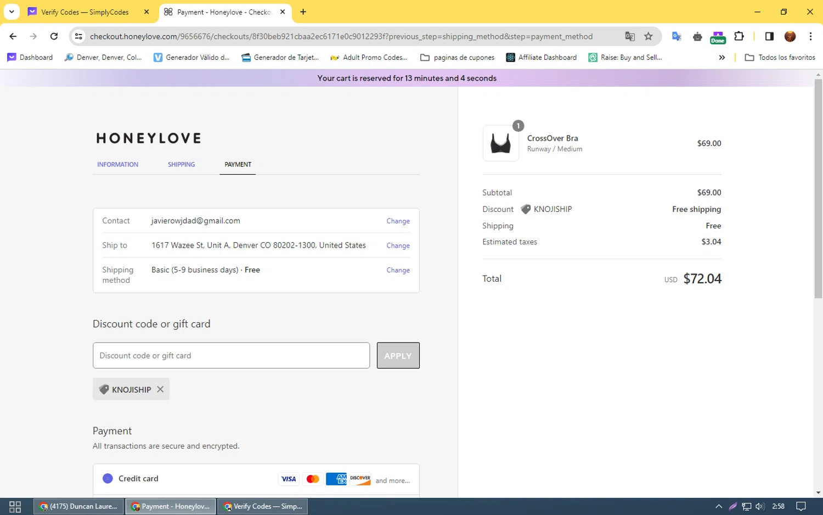Click the 'and more...' payment text
823x515 pixels.
[392, 480]
